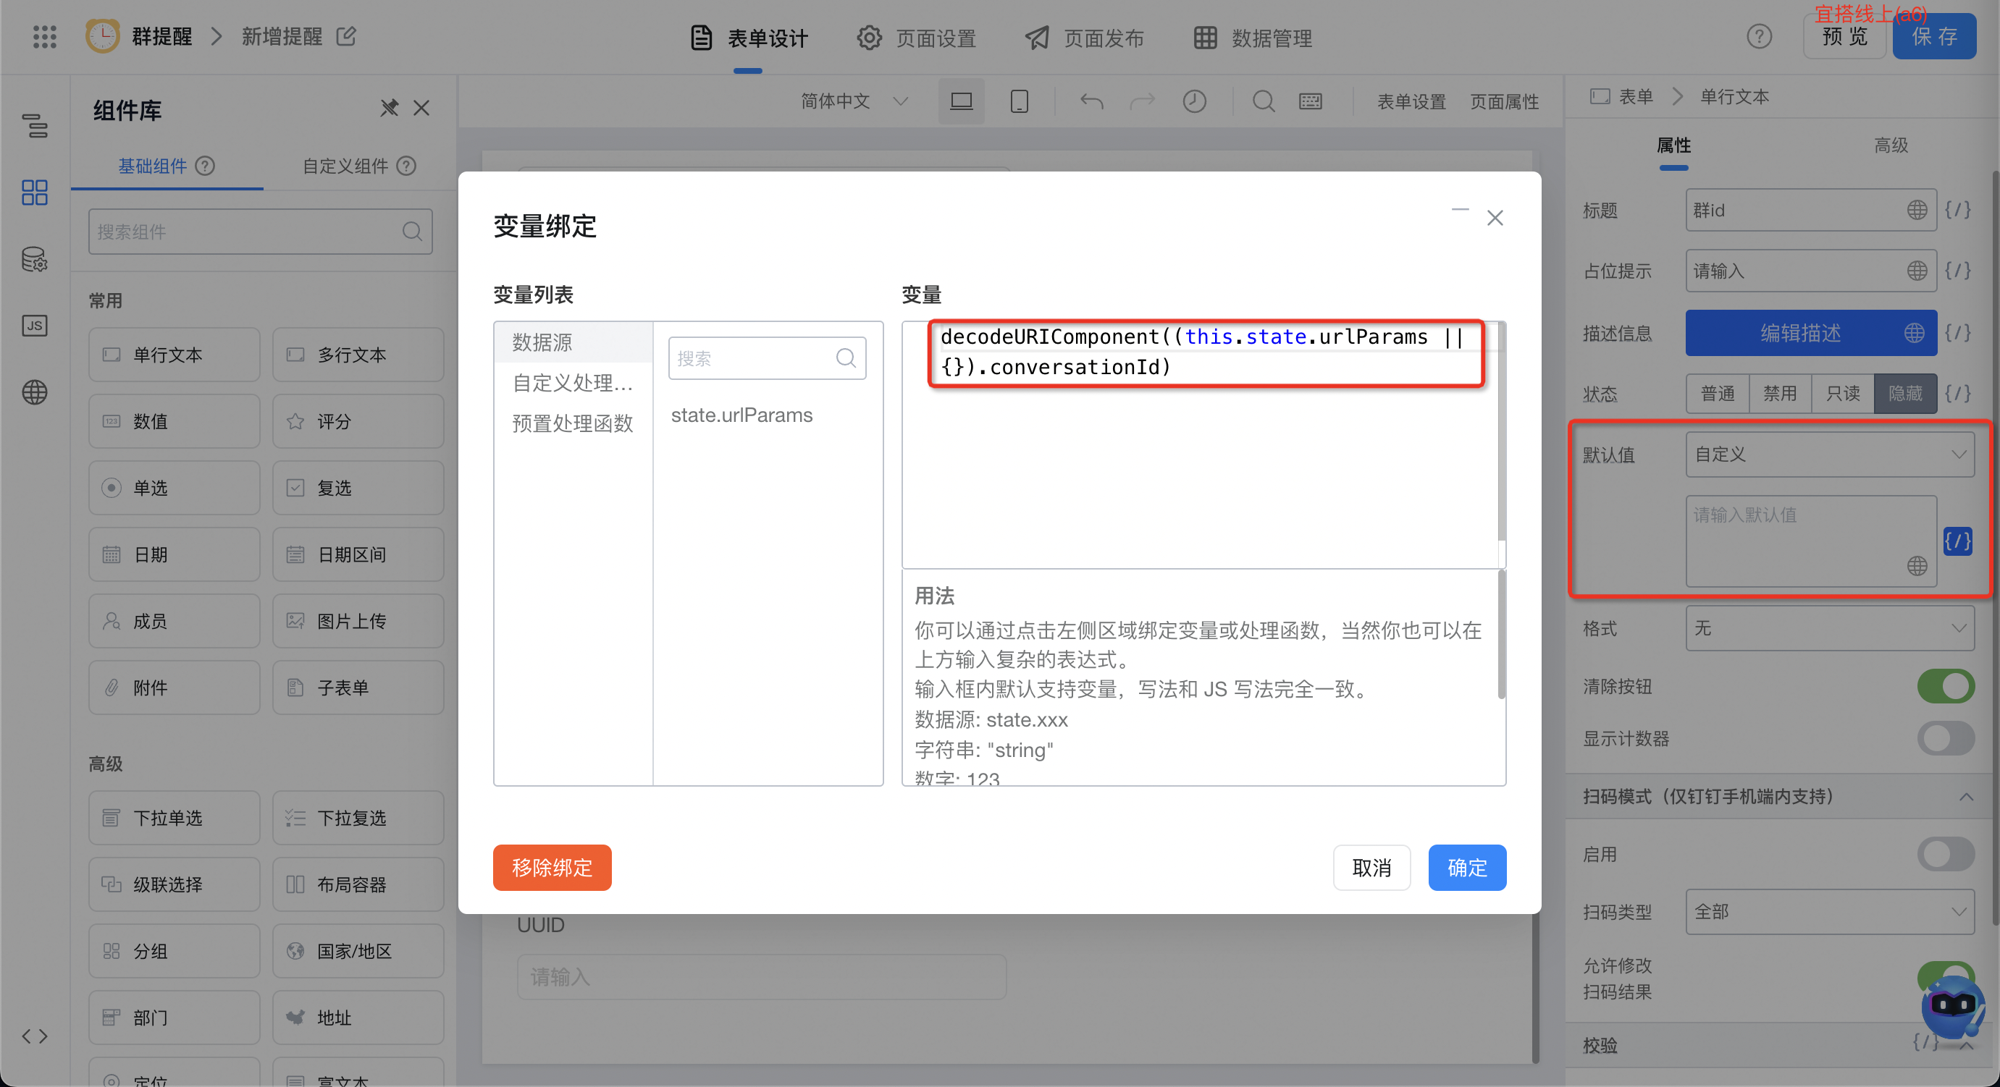This screenshot has height=1087, width=2000.
Task: Confirm binding with 确定 button
Action: [x=1467, y=868]
